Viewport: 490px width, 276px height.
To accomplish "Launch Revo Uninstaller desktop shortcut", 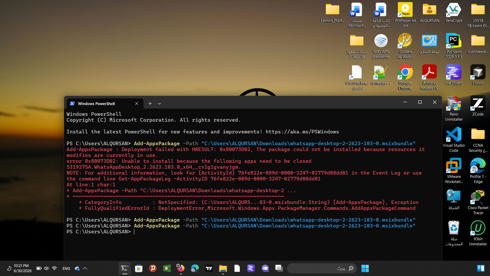I will tap(454, 109).
